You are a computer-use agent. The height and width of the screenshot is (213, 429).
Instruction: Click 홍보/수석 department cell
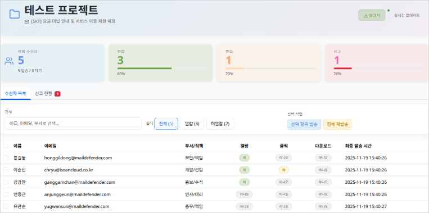(194, 182)
